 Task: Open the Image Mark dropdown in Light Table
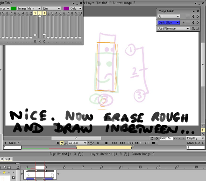pos(29,8)
